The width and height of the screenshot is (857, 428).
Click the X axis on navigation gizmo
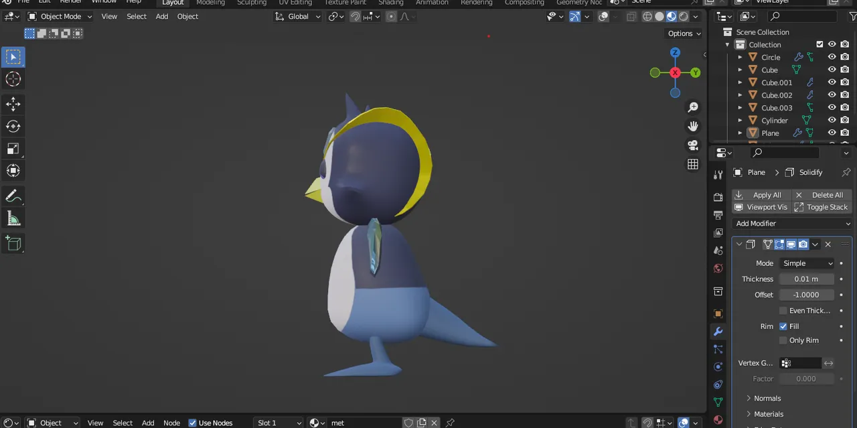tap(675, 72)
